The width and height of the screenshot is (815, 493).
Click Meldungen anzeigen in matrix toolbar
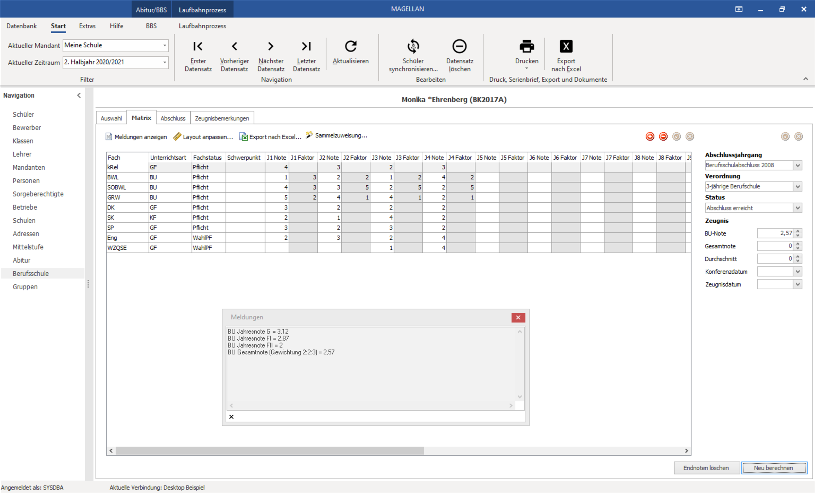[136, 137]
